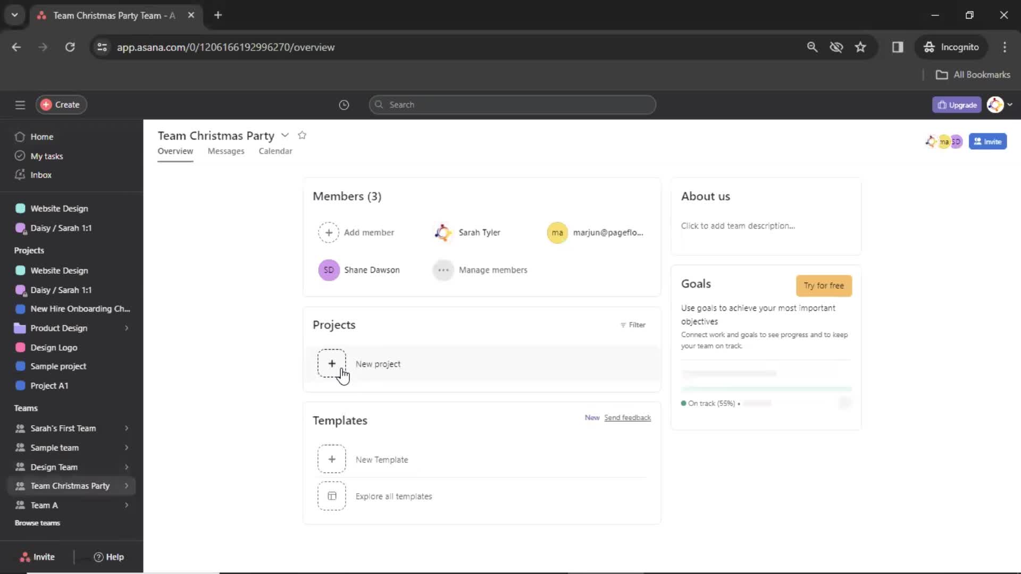
Task: Click the Create button plus icon
Action: (x=46, y=104)
